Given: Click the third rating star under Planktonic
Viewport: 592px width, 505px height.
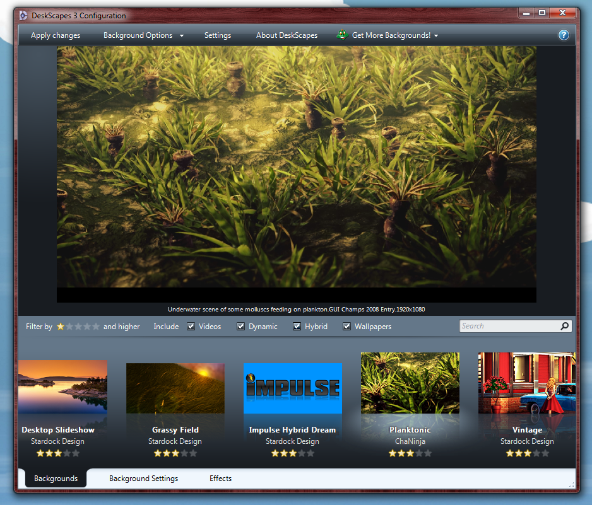Looking at the screenshot, I should [410, 453].
